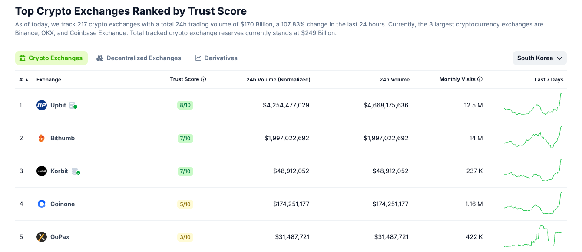582x252 pixels.
Task: Click the Monthly Visits info icon
Action: 480,79
